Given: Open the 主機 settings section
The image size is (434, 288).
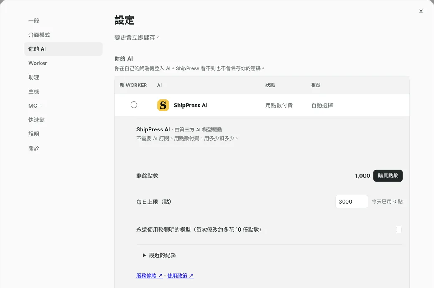Looking at the screenshot, I should [x=34, y=91].
